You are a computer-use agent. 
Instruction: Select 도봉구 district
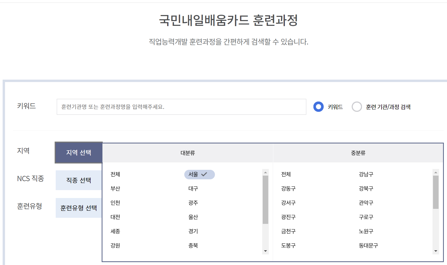pyautogui.click(x=288, y=245)
